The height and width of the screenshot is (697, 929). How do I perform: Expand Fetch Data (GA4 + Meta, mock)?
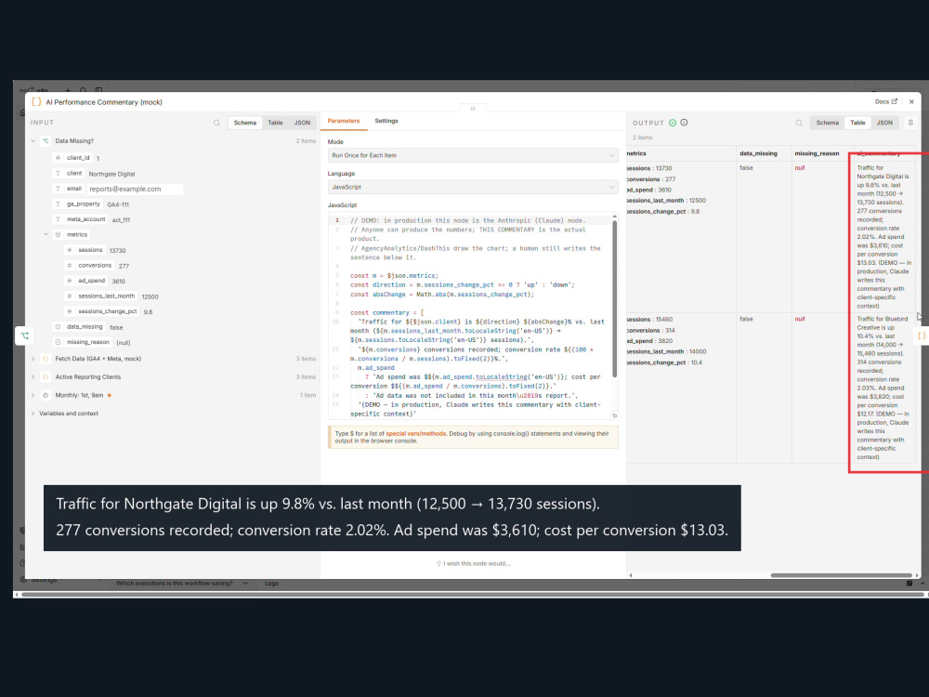coord(33,359)
